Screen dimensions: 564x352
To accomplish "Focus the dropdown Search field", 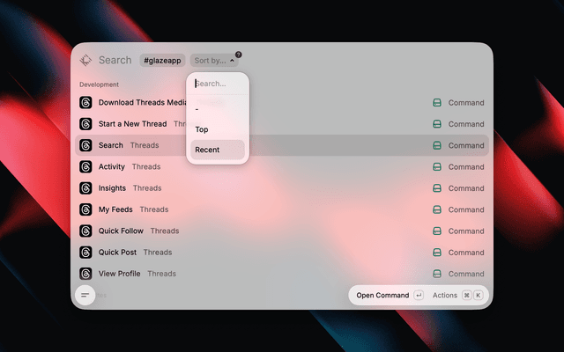I will (218, 84).
